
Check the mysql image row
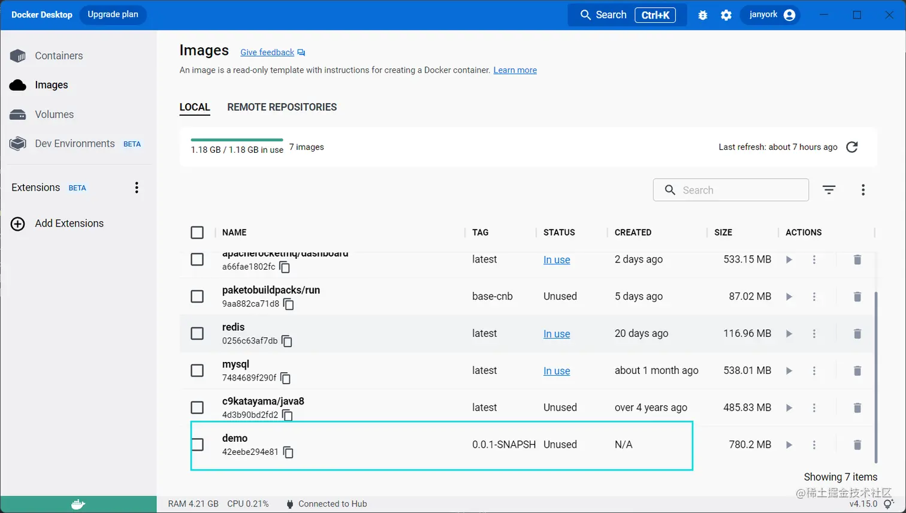tap(197, 371)
